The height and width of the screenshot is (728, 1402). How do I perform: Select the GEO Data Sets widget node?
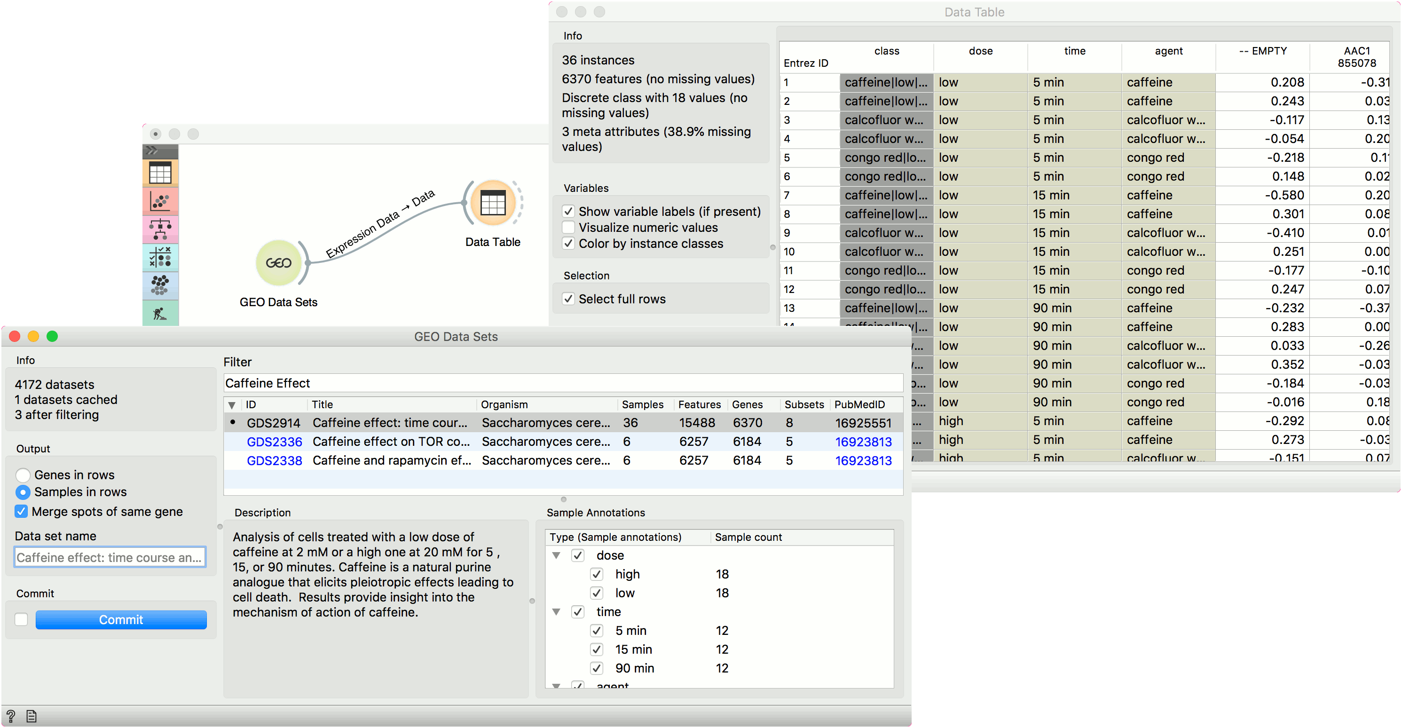[279, 263]
